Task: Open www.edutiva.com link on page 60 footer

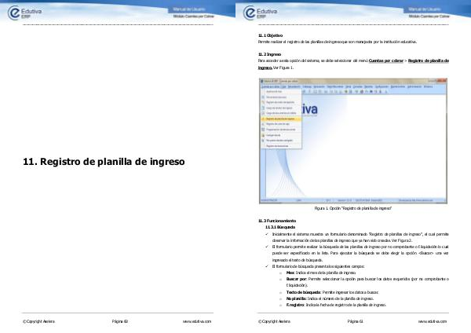Action: click(197, 321)
